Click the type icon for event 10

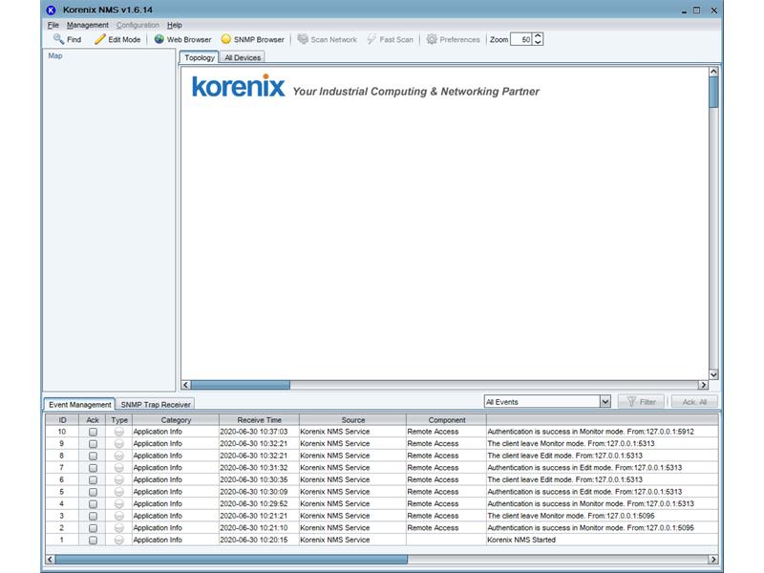118,432
